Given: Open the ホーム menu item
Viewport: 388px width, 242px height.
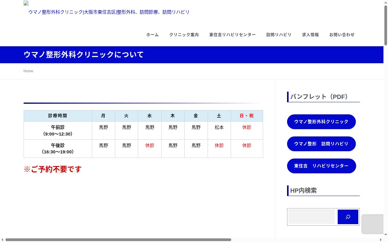Looking at the screenshot, I should [152, 35].
